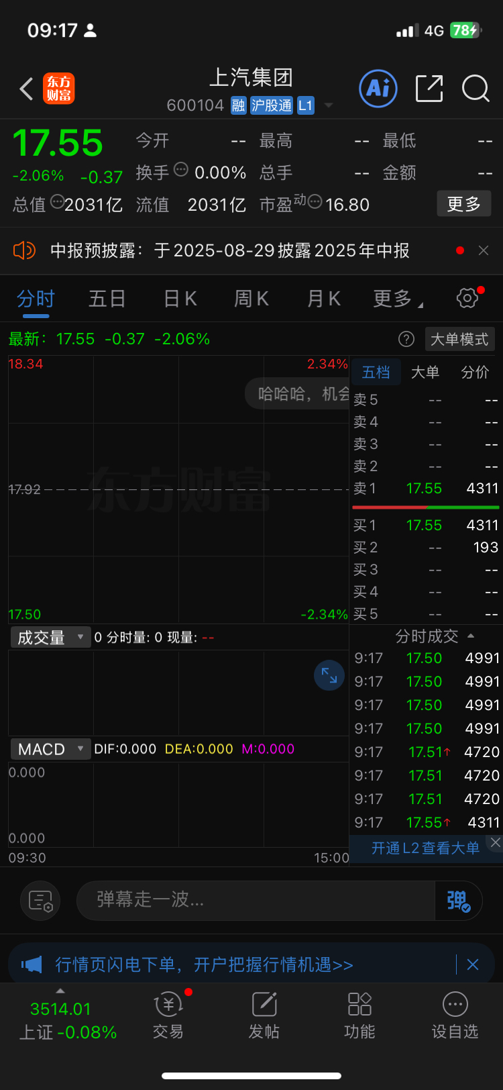503x1090 pixels.
Task: Switch to 月K tab
Action: (324, 299)
